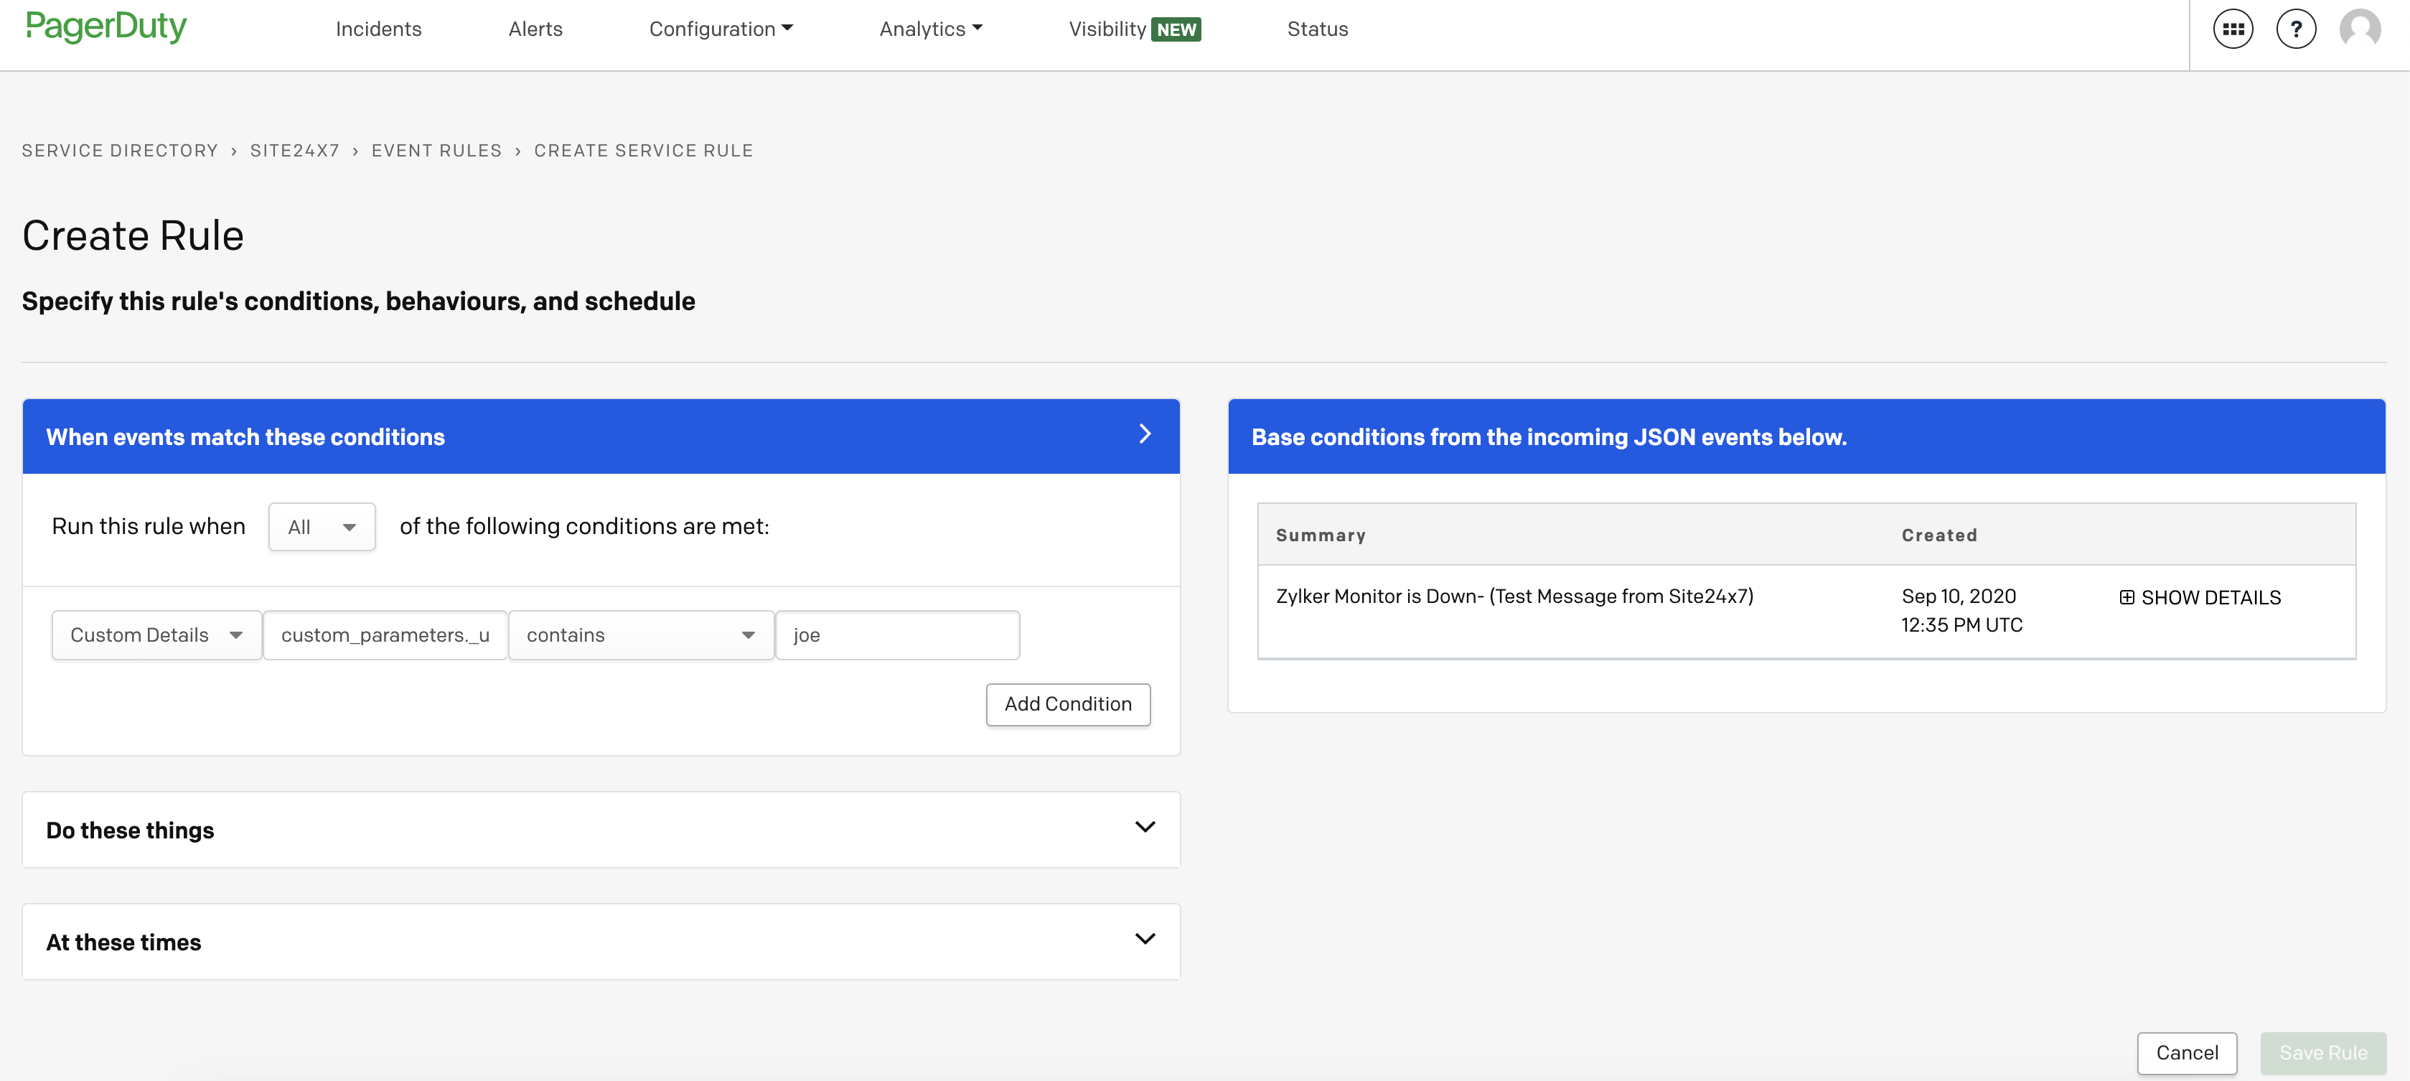The width and height of the screenshot is (2410, 1081).
Task: Cancel the rule creation
Action: pos(2188,1052)
